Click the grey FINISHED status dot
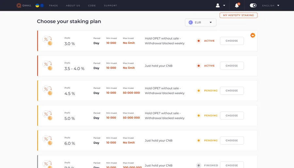The width and height of the screenshot is (294, 168). (x=199, y=165)
